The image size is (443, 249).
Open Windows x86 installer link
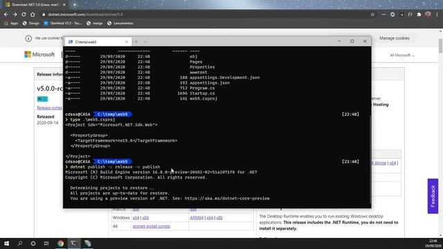[145, 218]
